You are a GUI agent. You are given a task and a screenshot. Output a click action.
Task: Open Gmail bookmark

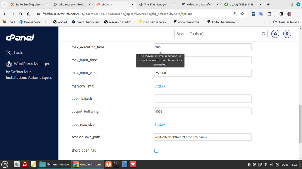click(x=9, y=22)
